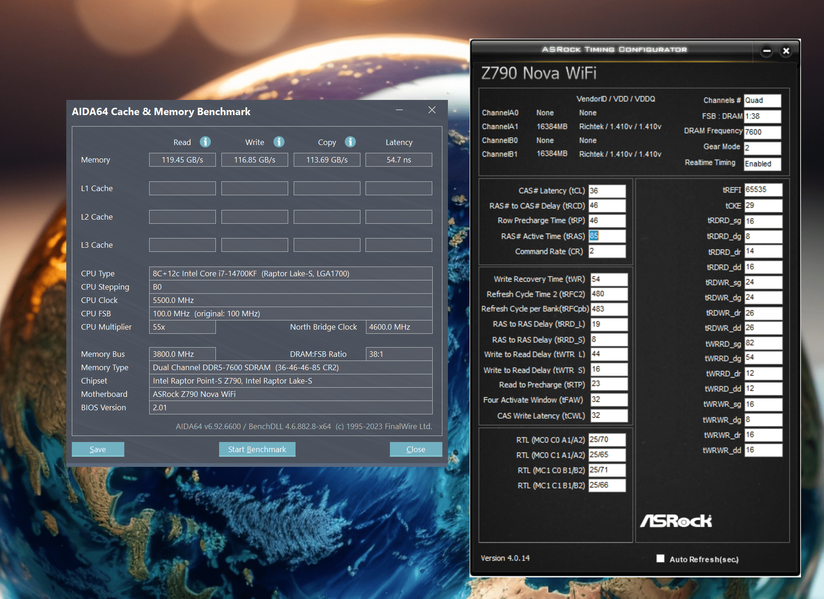Click the RTL (MC0 C0 A1/A2) field

pyautogui.click(x=607, y=440)
